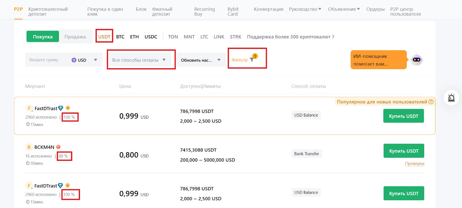Image resolution: width=462 pixels, height=208 pixels.
Task: Open Фиатный депозит
Action: [162, 12]
